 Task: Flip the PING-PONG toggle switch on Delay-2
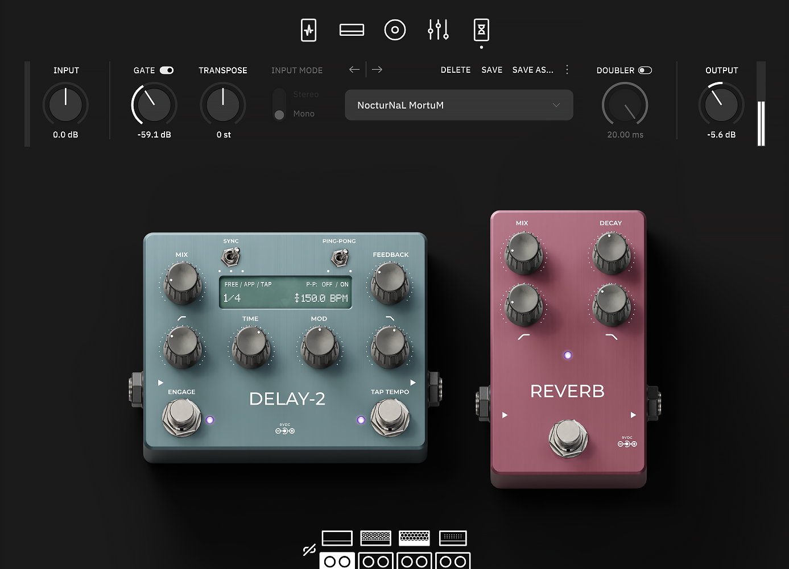[339, 257]
